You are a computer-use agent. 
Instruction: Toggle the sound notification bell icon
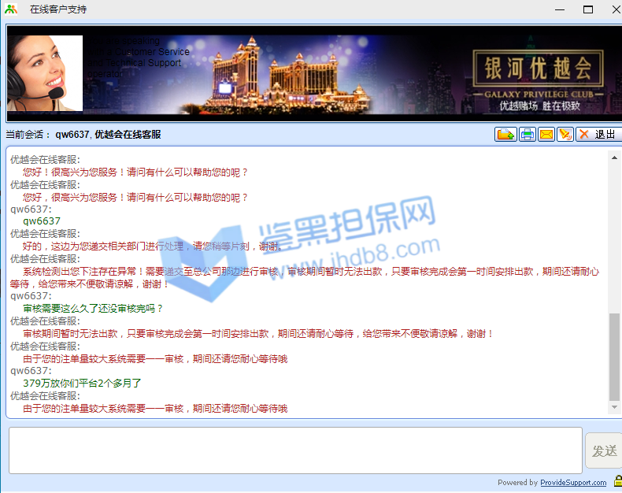point(565,135)
